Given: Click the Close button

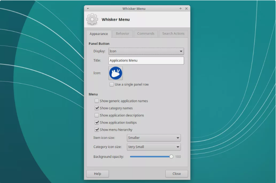Looking at the screenshot, I should click(177, 174).
